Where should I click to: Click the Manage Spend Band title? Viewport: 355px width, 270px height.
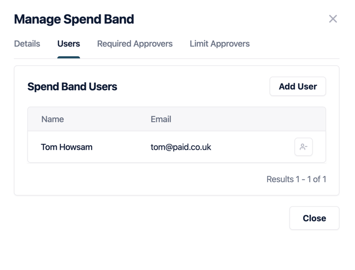click(74, 20)
